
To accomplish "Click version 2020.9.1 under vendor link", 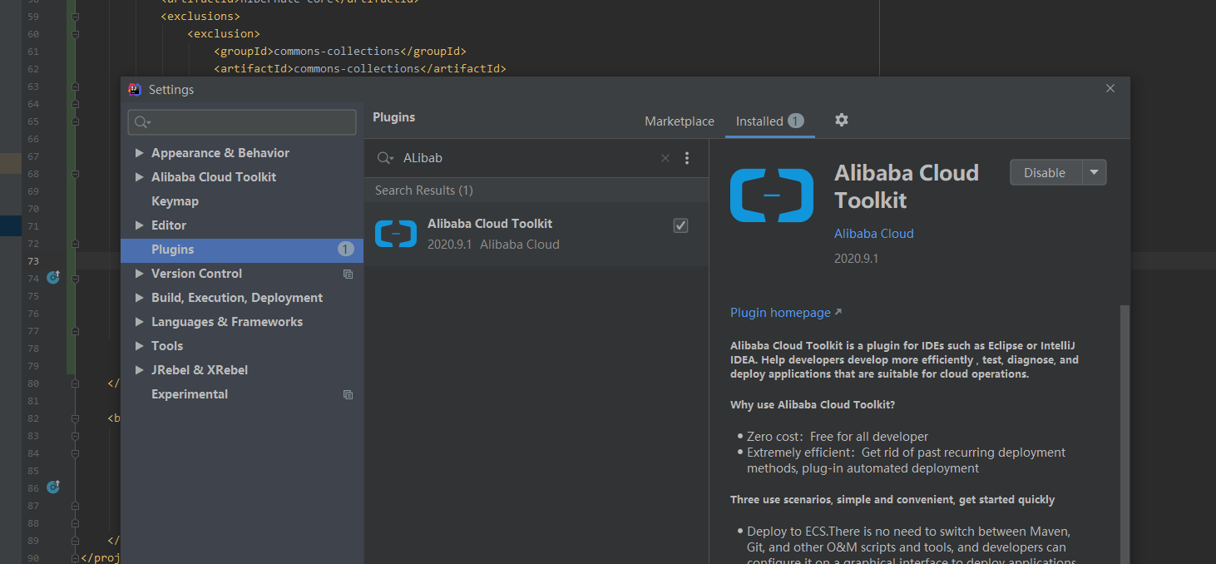I will 857,259.
